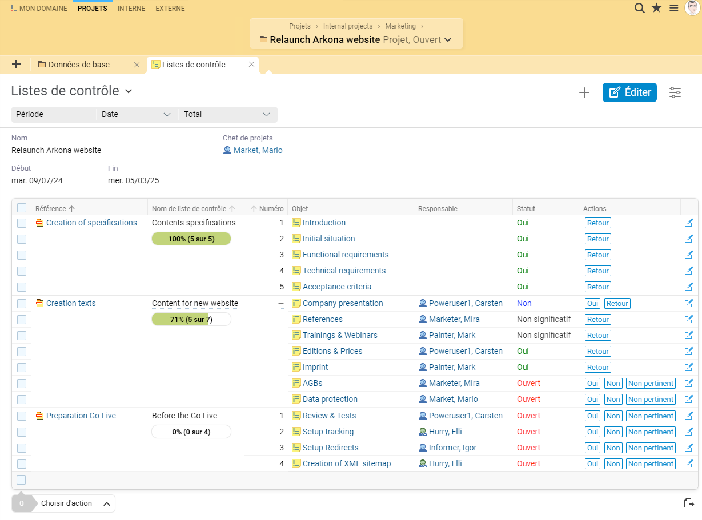702x520 pixels.
Task: Open the search magnifier icon
Action: click(x=640, y=8)
